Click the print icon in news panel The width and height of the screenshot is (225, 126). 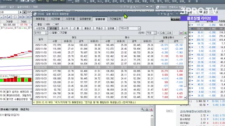[147, 110]
